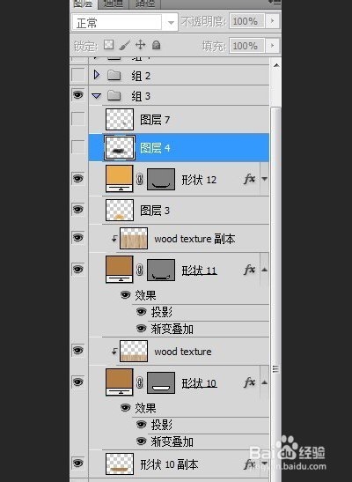Click the fx icon on 形状 11

point(249,270)
